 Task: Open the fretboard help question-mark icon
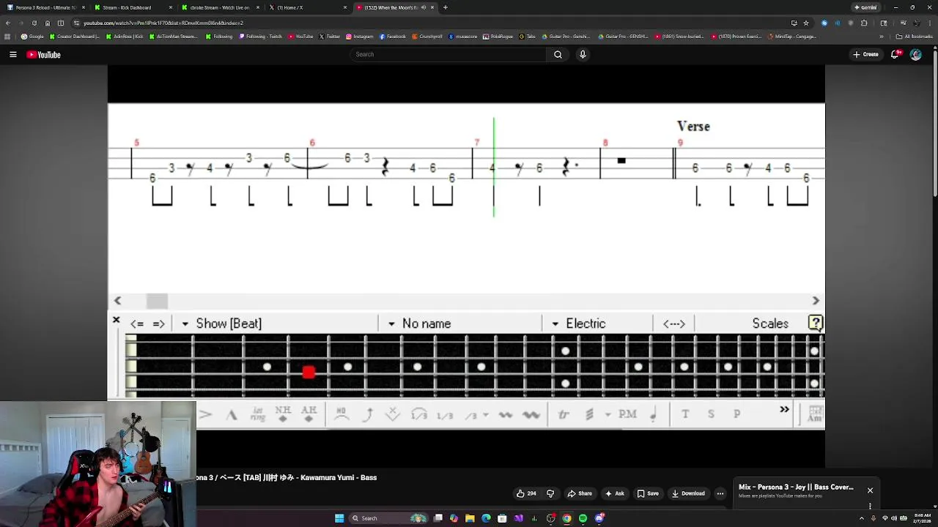pos(816,323)
